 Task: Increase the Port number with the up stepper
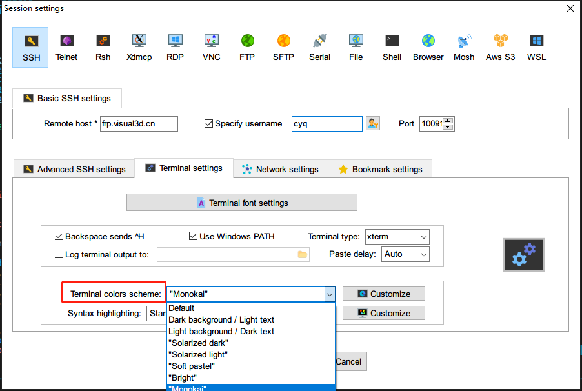pyautogui.click(x=448, y=120)
